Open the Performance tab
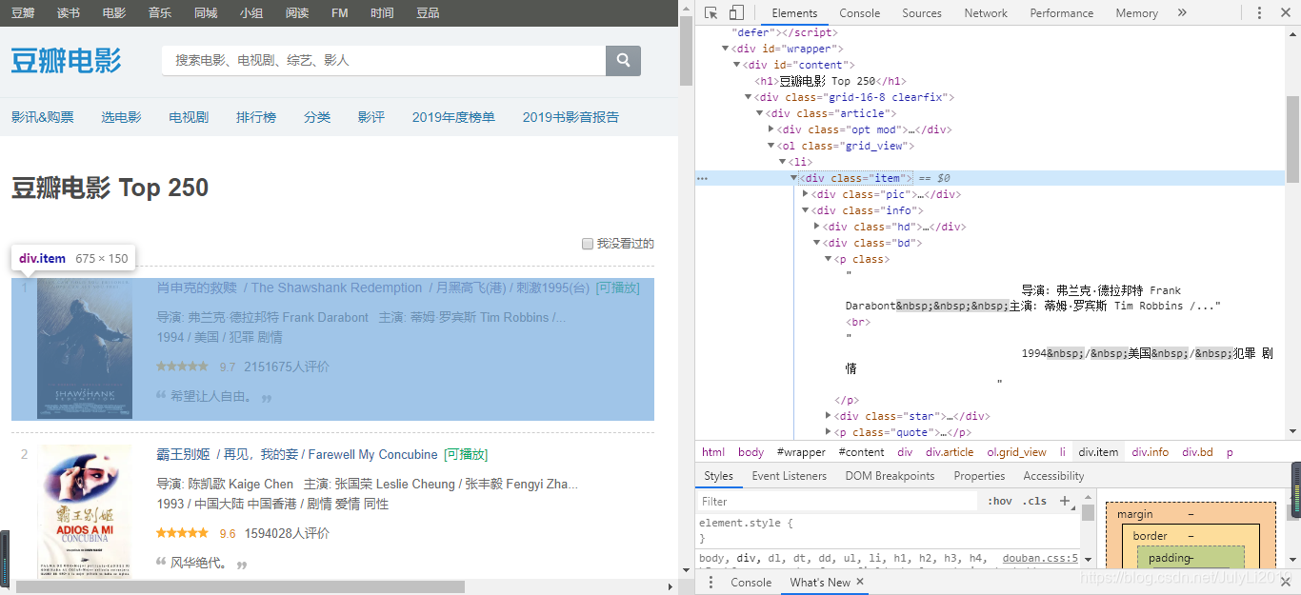The width and height of the screenshot is (1301, 595). [1062, 13]
